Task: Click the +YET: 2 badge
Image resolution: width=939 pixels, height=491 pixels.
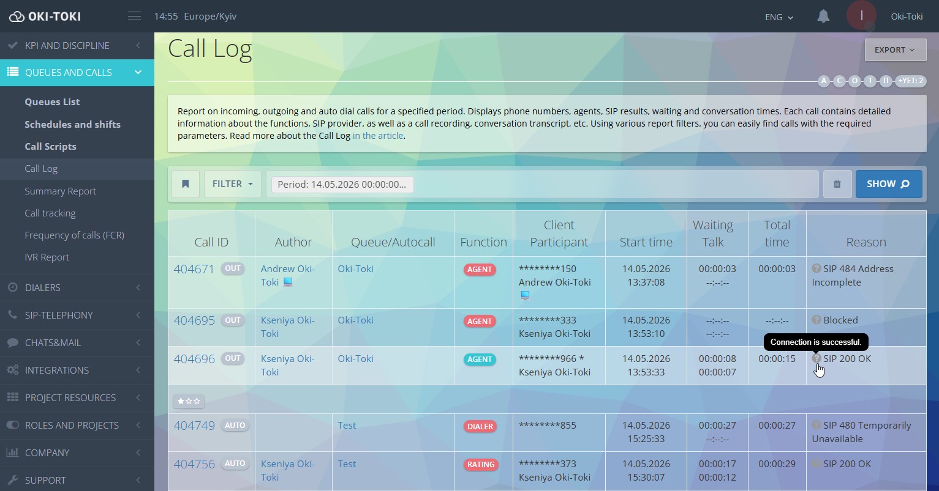Action: click(911, 81)
